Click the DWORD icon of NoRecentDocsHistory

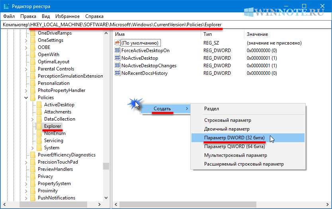click(x=117, y=73)
